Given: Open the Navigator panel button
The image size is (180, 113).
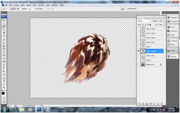Looking at the screenshot, I should pyautogui.click(x=172, y=17).
